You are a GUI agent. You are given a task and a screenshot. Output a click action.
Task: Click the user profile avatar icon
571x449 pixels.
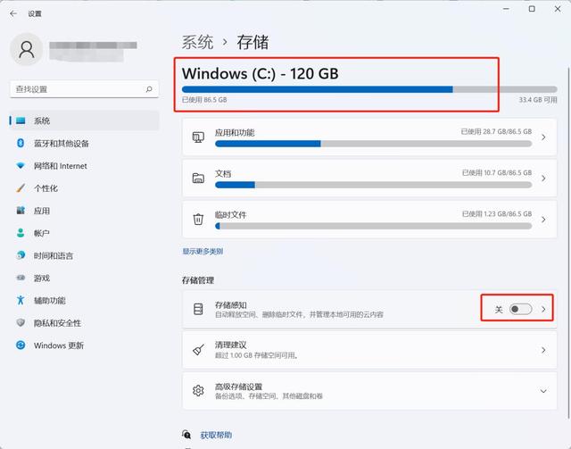[x=26, y=49]
